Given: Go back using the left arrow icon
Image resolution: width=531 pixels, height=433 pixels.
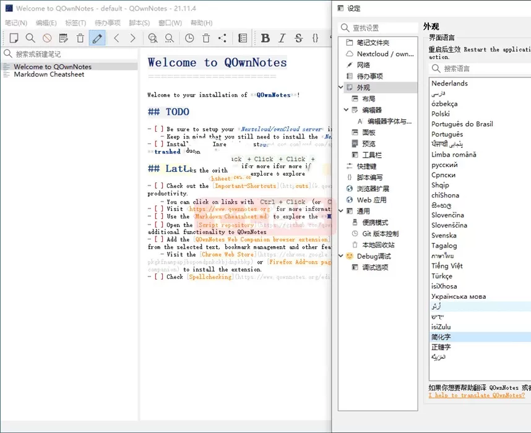Looking at the screenshot, I should click(116, 38).
